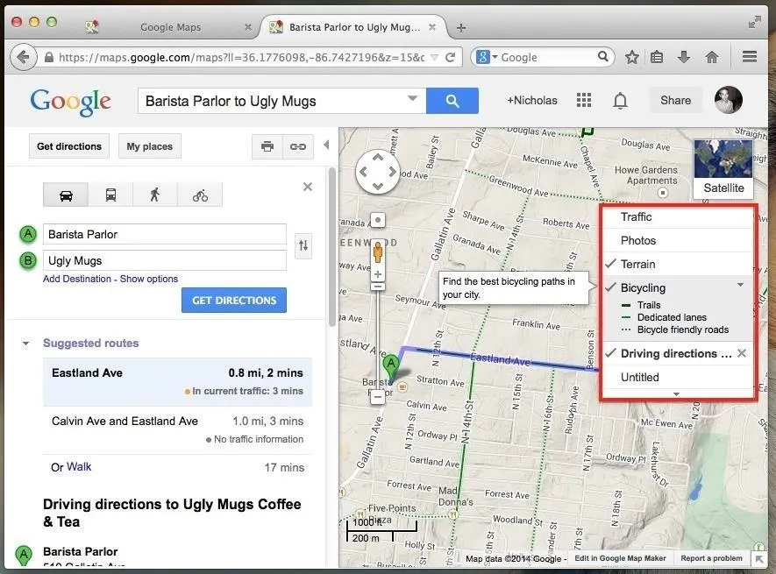Click the Street View pegman
This screenshot has width=776, height=574.
[x=378, y=252]
